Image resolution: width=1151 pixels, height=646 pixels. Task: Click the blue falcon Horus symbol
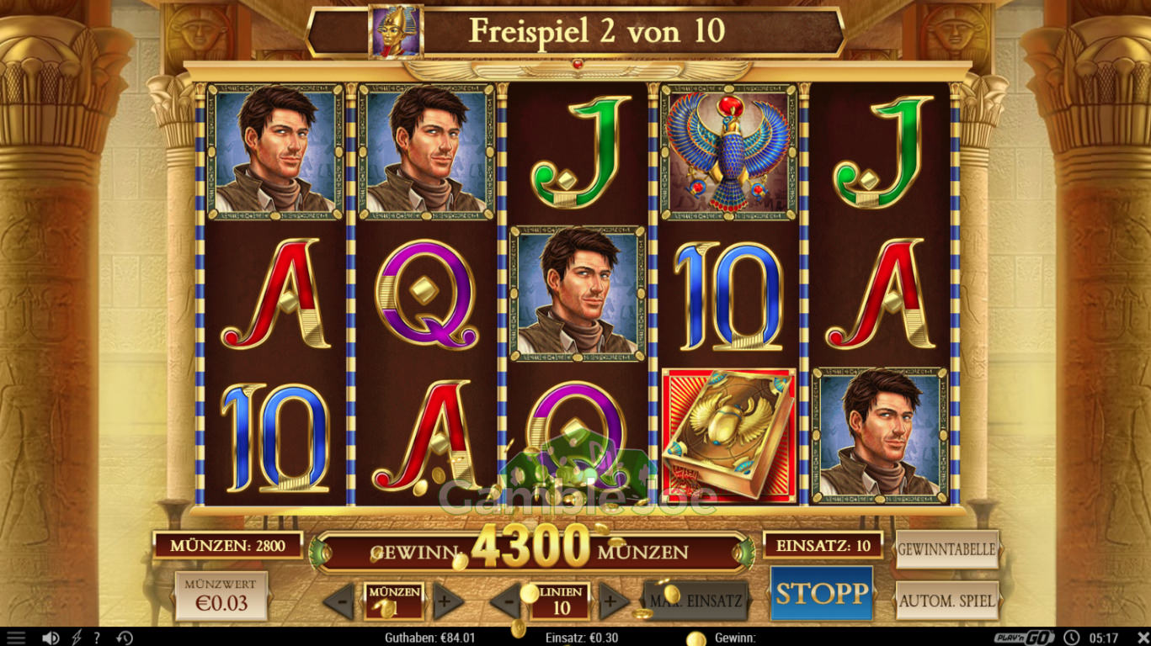(729, 152)
